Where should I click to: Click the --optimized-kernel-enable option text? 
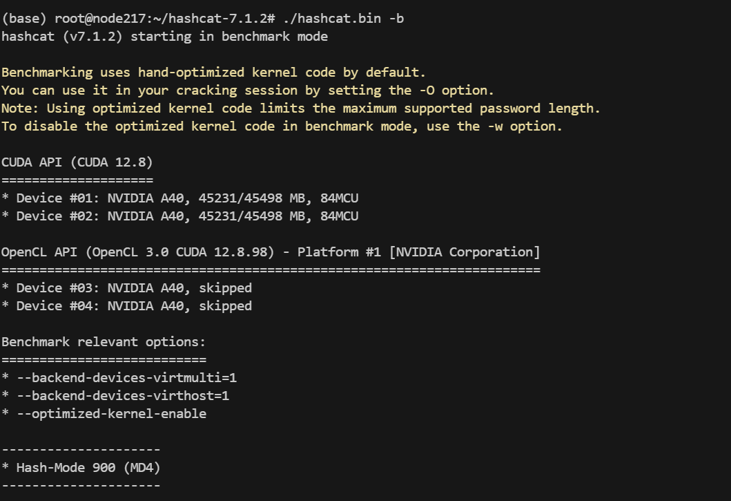[x=111, y=414]
